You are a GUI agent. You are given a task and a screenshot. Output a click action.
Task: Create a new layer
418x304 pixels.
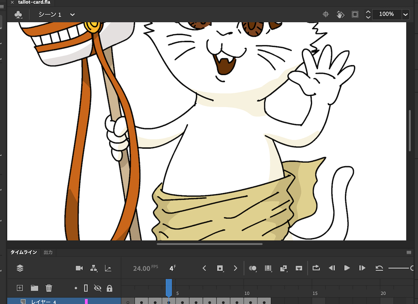click(x=20, y=288)
